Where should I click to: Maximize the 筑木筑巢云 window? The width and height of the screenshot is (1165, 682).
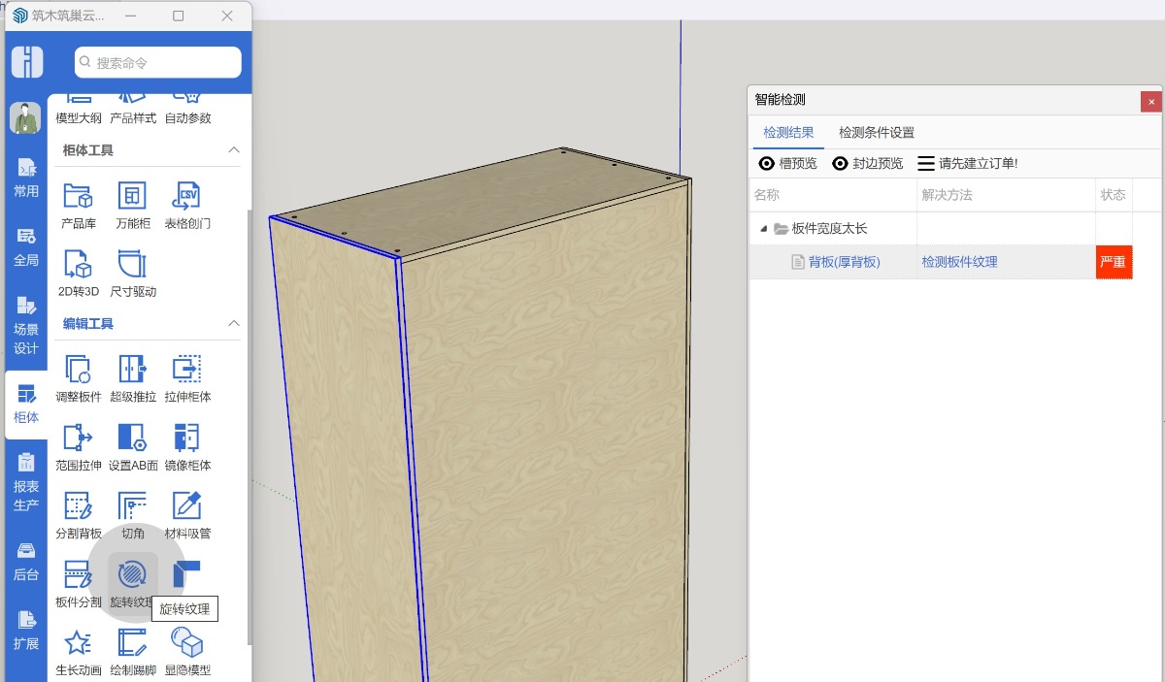(x=179, y=16)
